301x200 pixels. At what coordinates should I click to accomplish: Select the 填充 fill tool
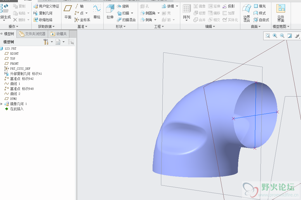(260, 6)
